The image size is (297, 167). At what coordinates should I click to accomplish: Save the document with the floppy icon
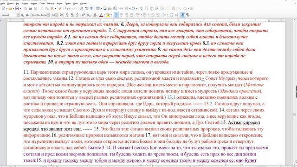pos(17,8)
